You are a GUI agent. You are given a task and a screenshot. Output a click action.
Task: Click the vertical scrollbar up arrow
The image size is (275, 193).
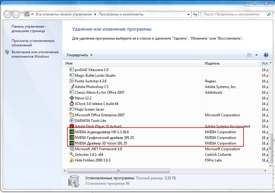[271, 62]
